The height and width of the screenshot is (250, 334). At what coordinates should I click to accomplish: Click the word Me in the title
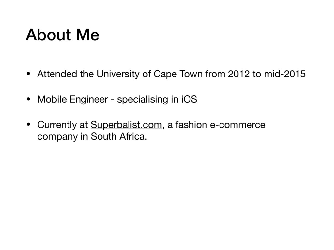[x=87, y=35]
